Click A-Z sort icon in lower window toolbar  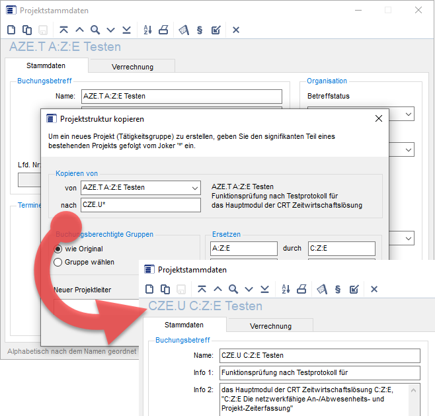point(286,289)
